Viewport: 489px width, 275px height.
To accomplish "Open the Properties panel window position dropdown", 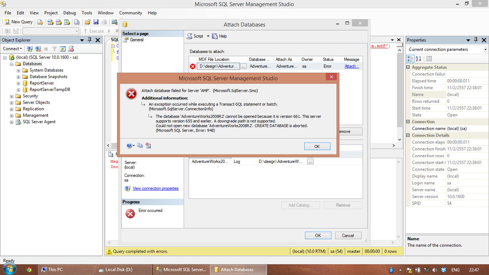I will [x=468, y=40].
